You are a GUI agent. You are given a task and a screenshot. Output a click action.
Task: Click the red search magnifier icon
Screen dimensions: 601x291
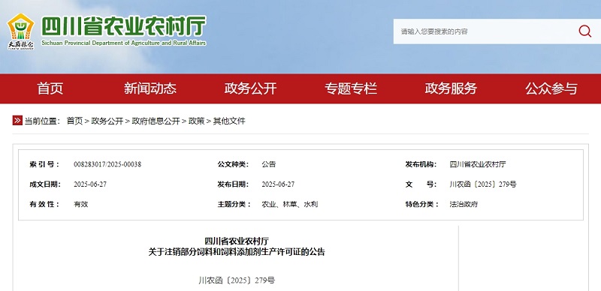585,31
